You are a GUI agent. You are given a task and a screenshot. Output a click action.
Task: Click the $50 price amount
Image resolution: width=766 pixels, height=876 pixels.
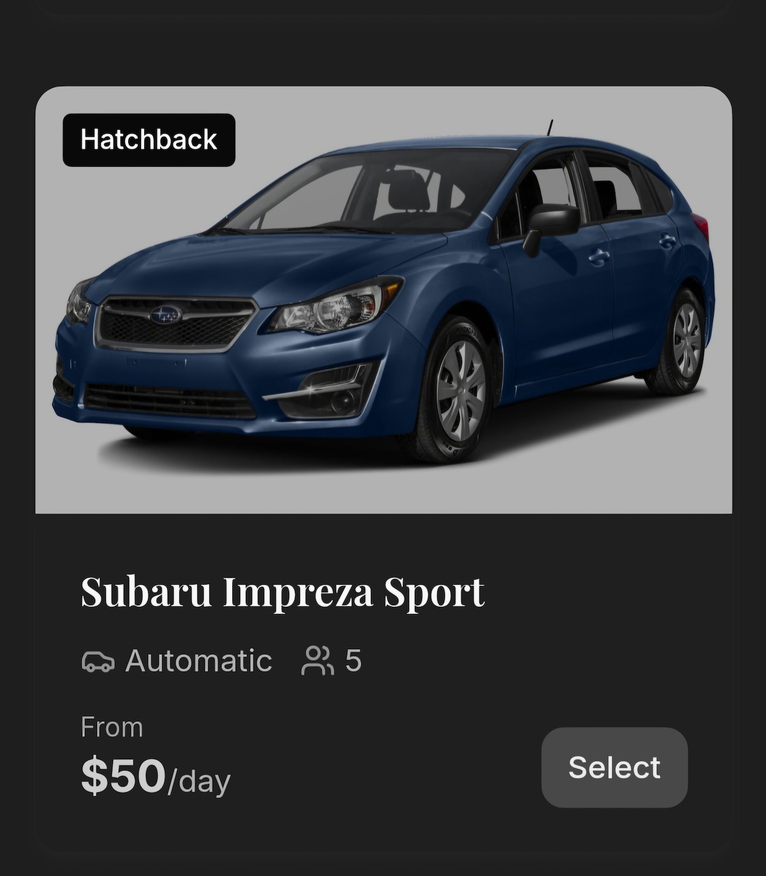pyautogui.click(x=123, y=776)
